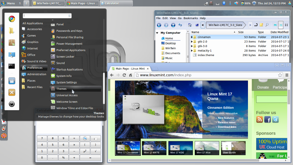Expand the gtk-2.0 folder row
This screenshot has width=293, height=165.
[x=192, y=42]
